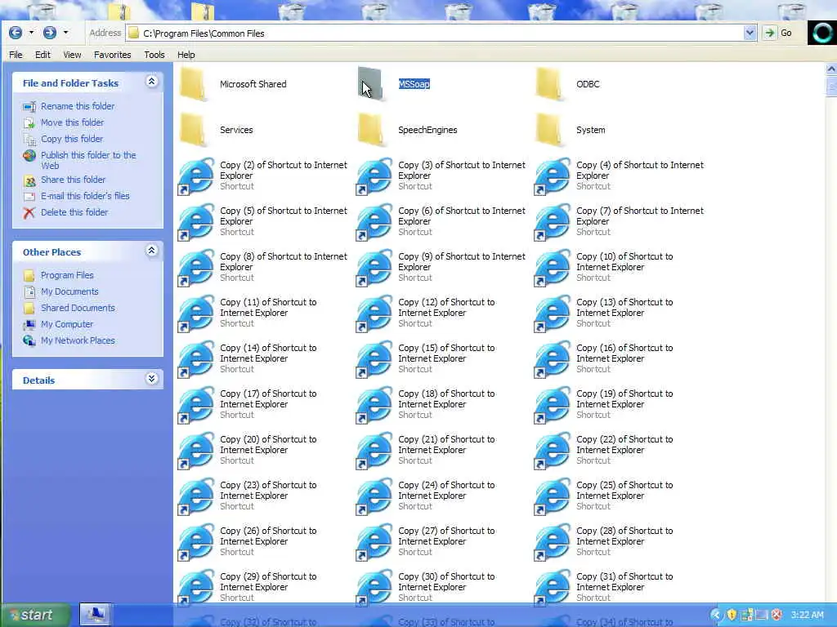Click E-mail this folder's files link
The width and height of the screenshot is (837, 627).
point(85,196)
